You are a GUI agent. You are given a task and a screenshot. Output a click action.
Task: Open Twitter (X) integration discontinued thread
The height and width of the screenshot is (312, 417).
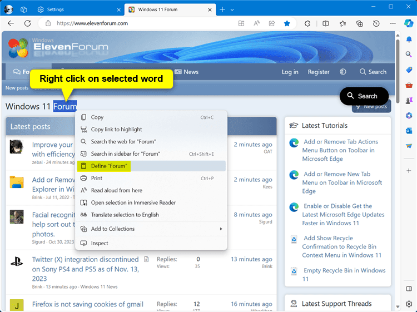click(x=86, y=269)
